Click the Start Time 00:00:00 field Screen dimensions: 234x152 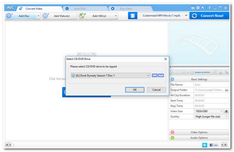tap(211, 101)
